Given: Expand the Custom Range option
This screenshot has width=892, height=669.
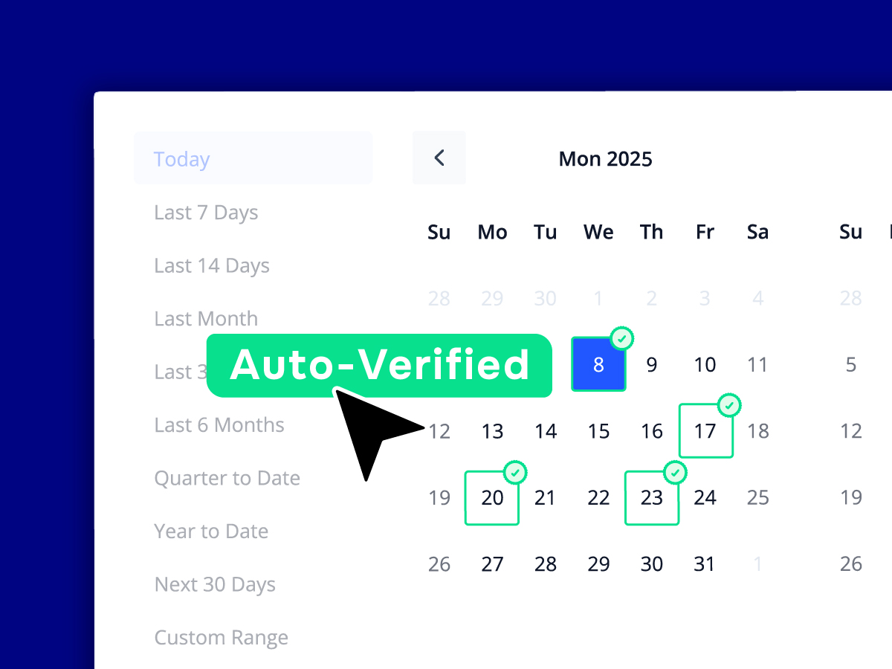Looking at the screenshot, I should 221,637.
